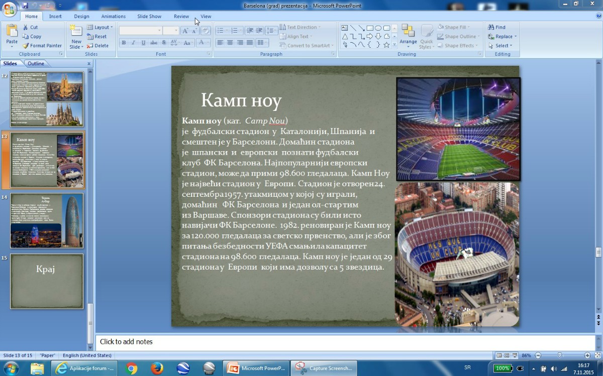Screen dimensions: 603x376
Task: Fit slide to current window
Action: [x=597, y=355]
